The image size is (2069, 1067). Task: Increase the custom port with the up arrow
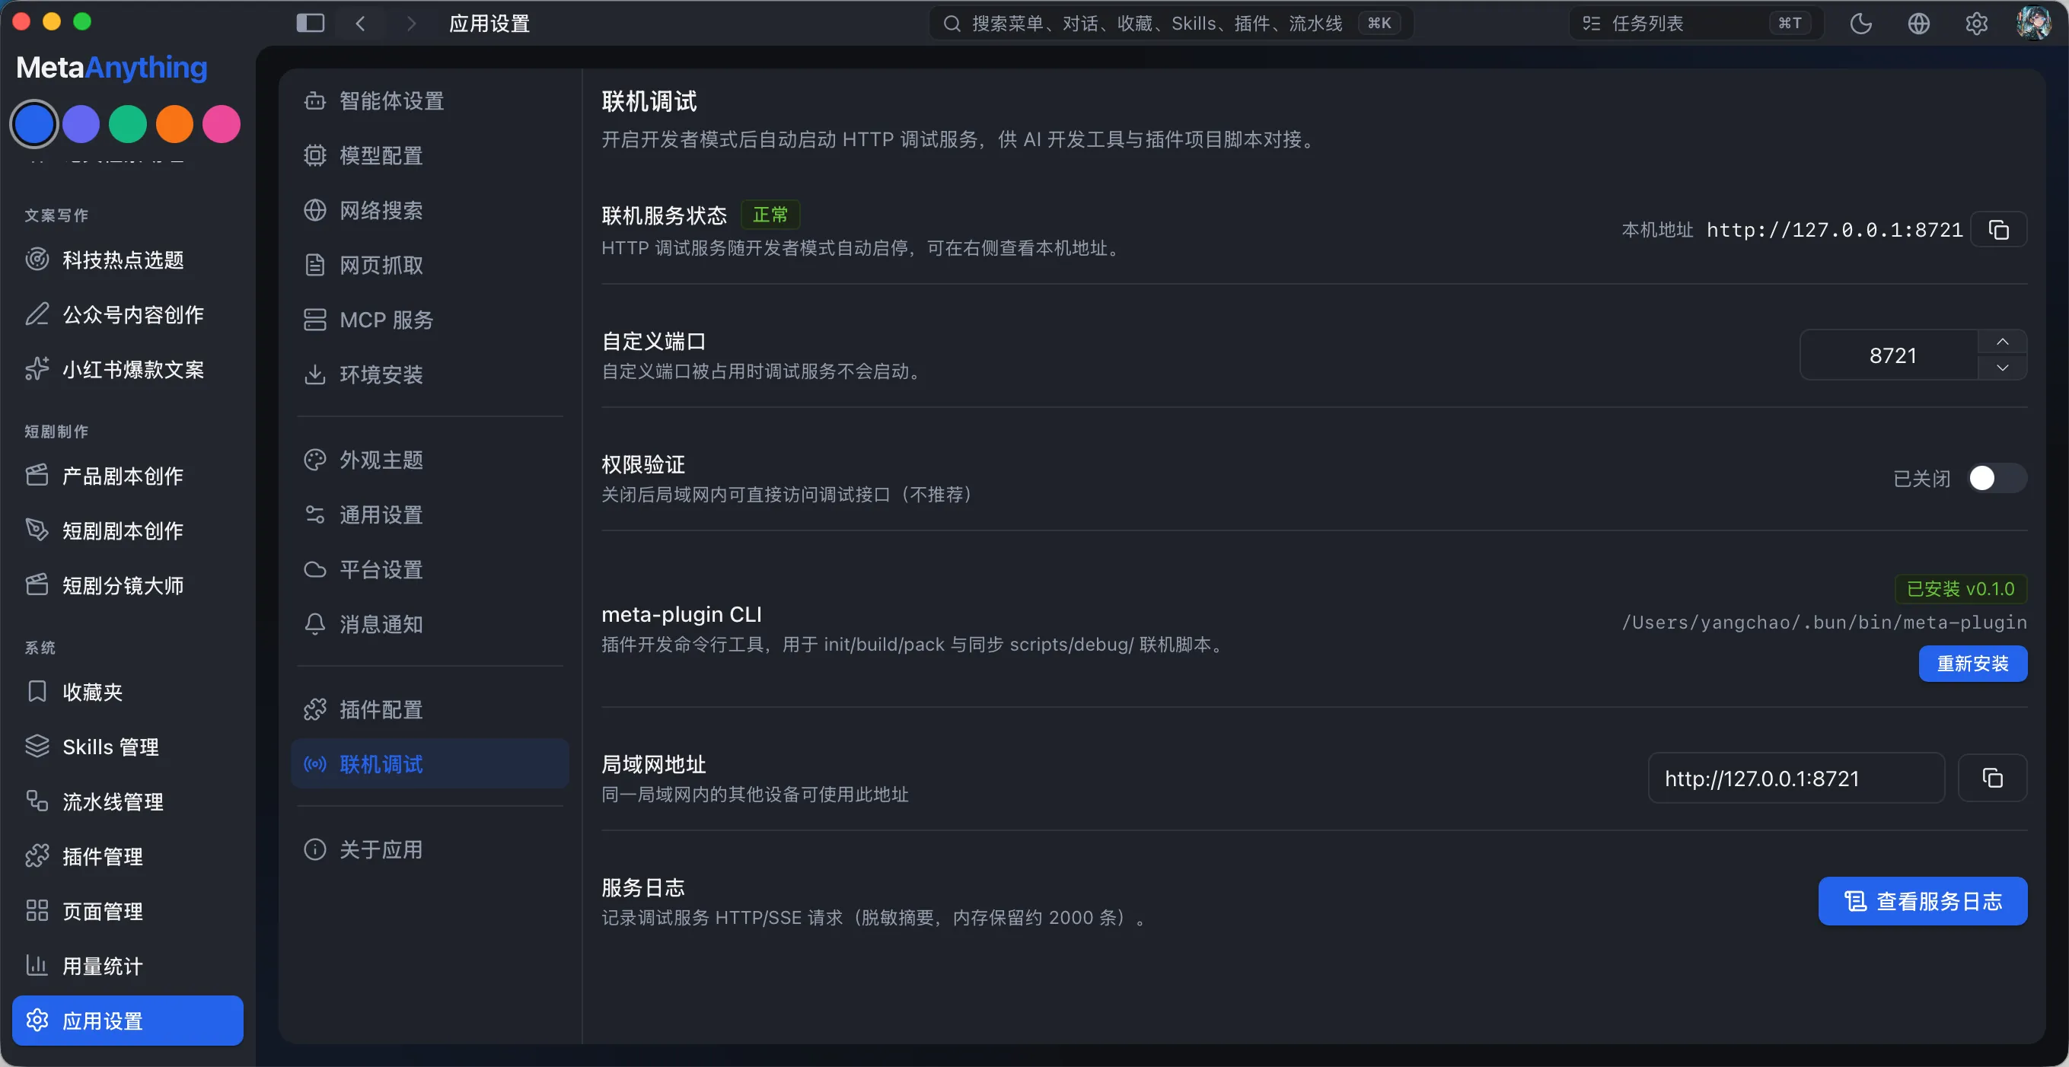2002,342
